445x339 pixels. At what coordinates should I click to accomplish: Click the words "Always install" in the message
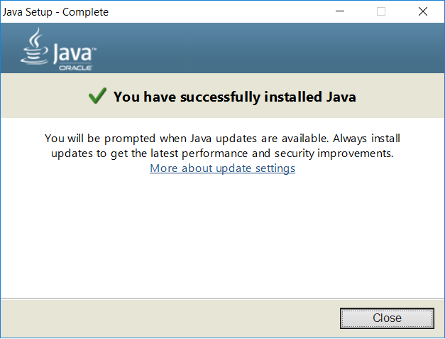tap(366, 139)
